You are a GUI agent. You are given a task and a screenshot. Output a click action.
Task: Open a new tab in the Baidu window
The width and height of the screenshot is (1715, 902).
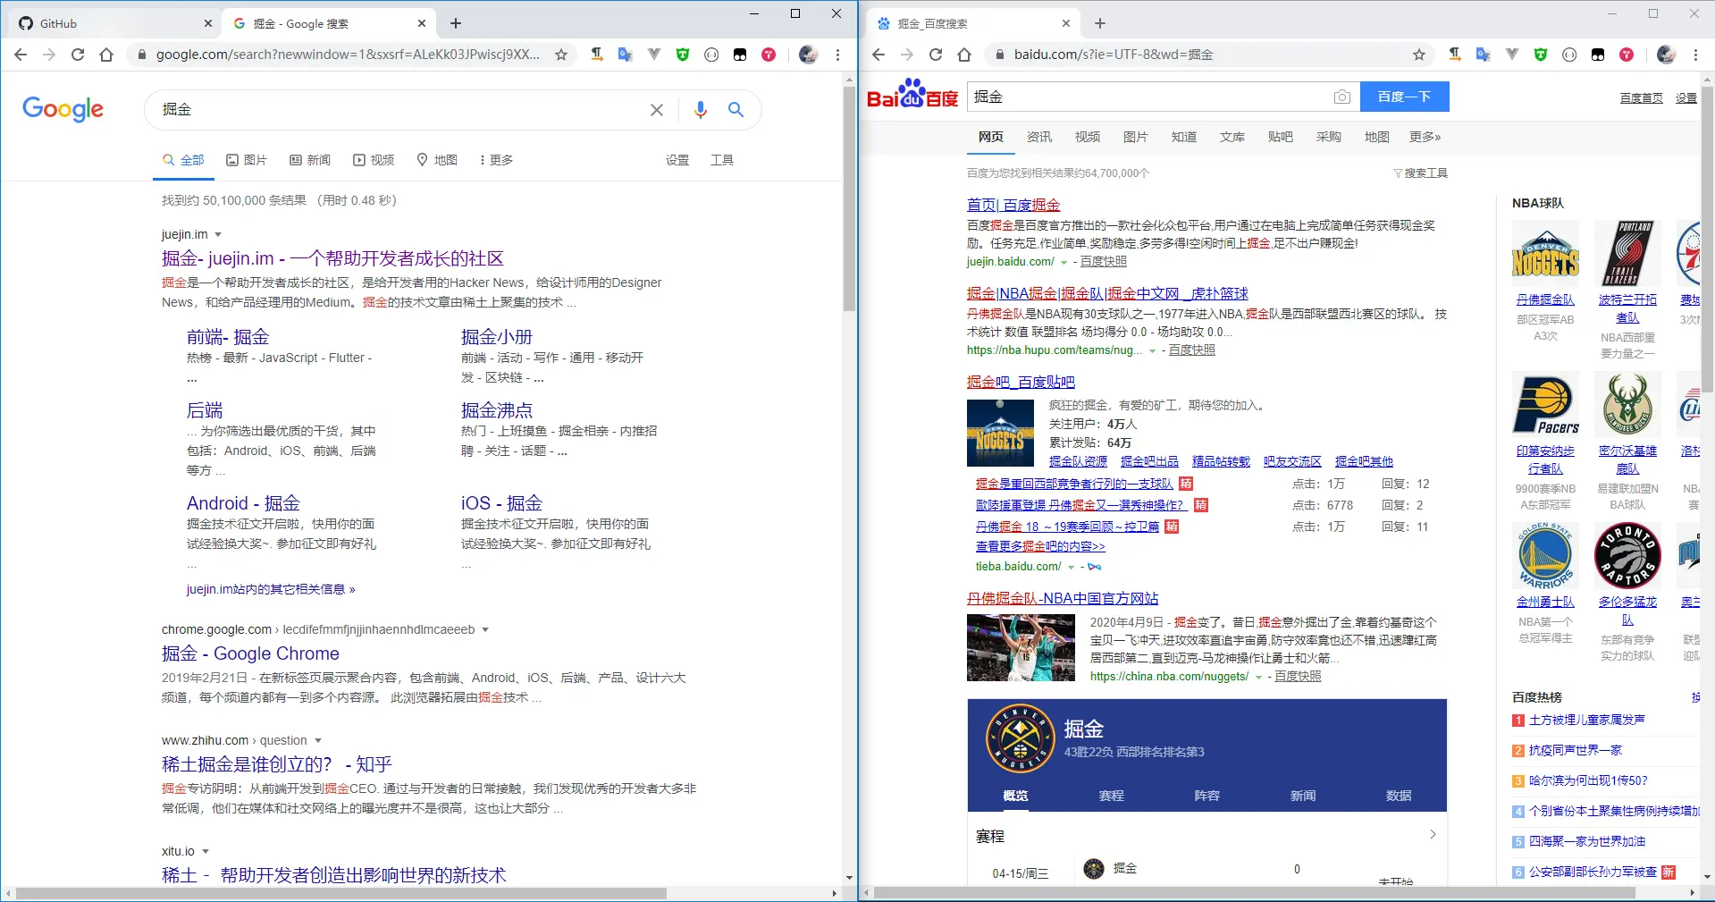click(1100, 23)
